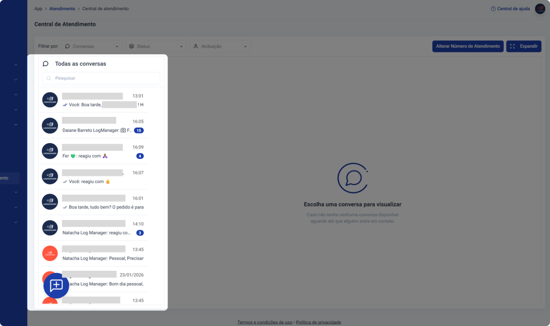Click Termos e condições de uso link
Image resolution: width=550 pixels, height=326 pixels.
[x=265, y=322]
